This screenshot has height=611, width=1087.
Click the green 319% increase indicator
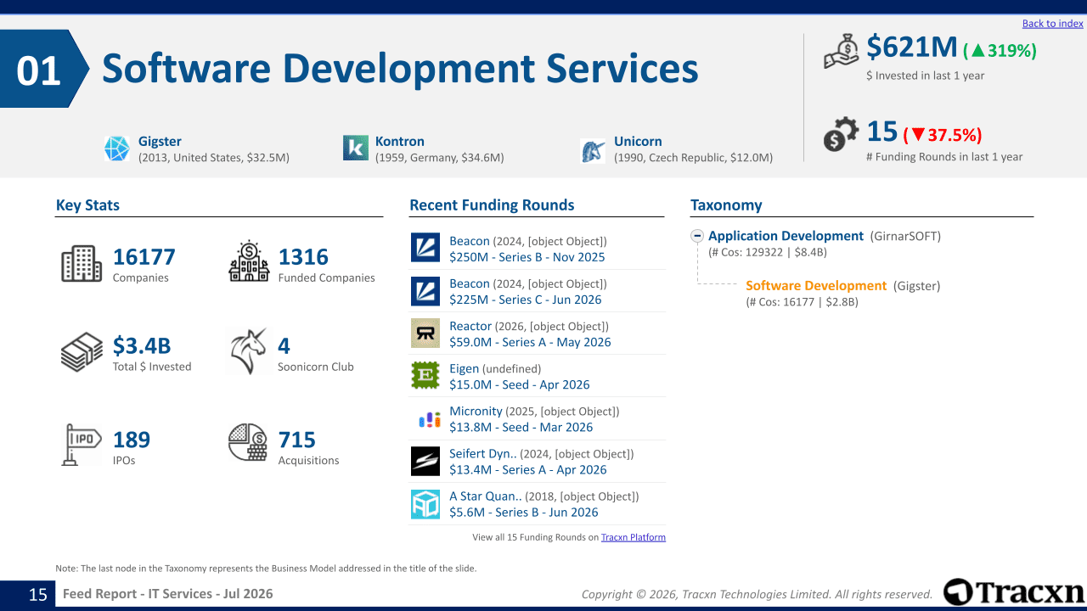click(x=1000, y=51)
